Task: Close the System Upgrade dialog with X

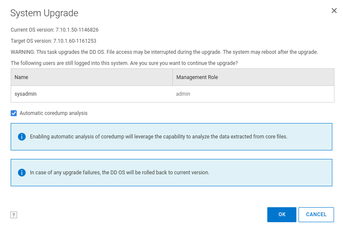Action: 334,11
